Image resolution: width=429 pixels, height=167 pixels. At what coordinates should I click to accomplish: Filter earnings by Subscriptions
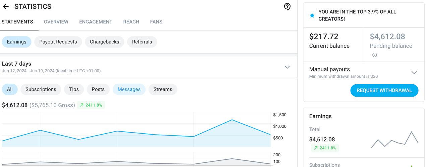coord(41,89)
